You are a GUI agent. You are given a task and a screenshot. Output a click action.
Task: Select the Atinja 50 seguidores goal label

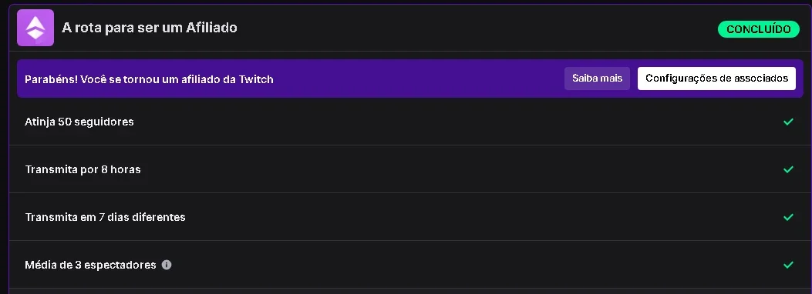[79, 122]
